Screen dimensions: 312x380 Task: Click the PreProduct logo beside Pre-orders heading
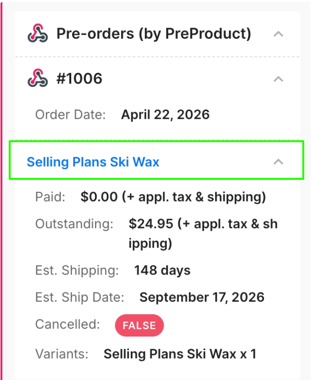pyautogui.click(x=38, y=34)
